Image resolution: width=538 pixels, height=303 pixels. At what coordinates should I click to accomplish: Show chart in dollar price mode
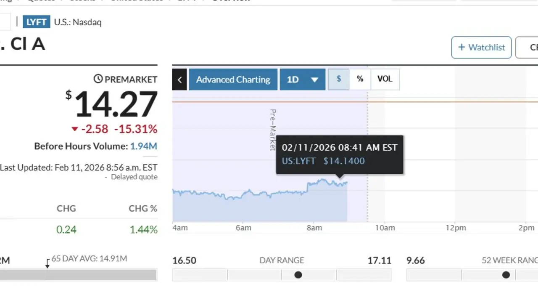pos(338,79)
